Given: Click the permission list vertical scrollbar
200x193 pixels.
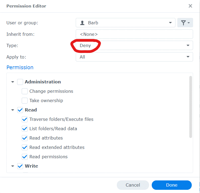Looking at the screenshot, I should (191, 107).
